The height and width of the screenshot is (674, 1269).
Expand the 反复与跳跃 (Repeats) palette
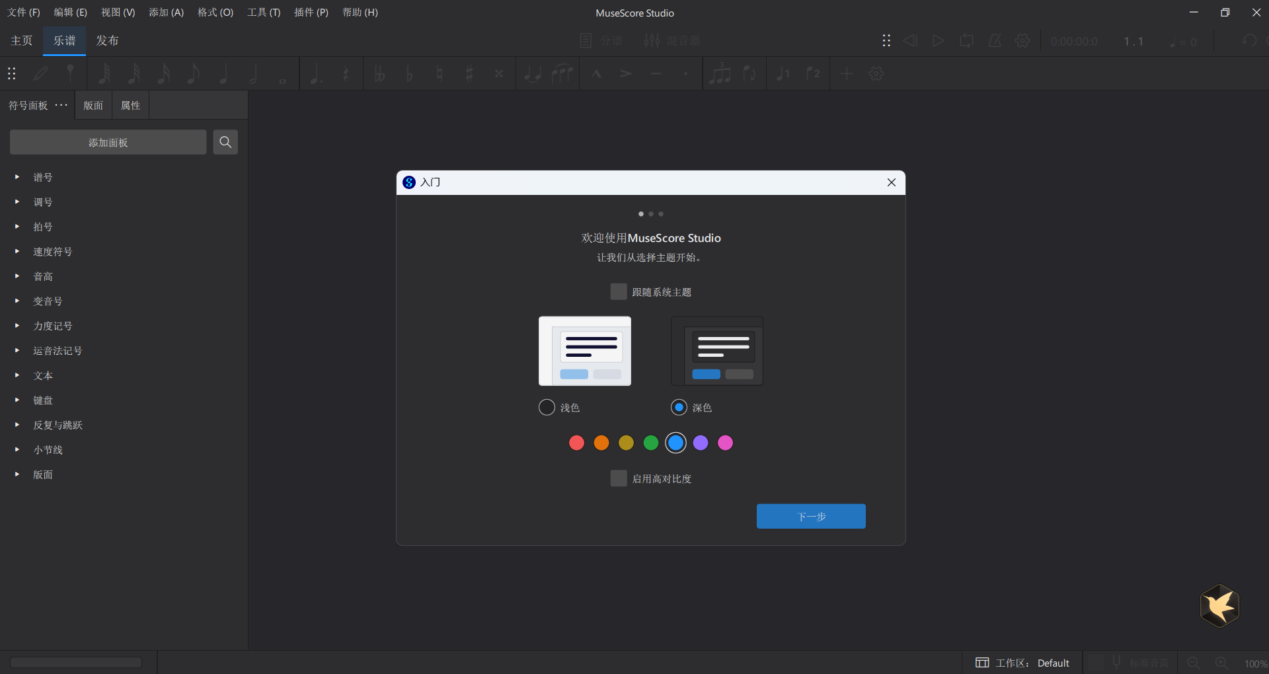pos(17,425)
